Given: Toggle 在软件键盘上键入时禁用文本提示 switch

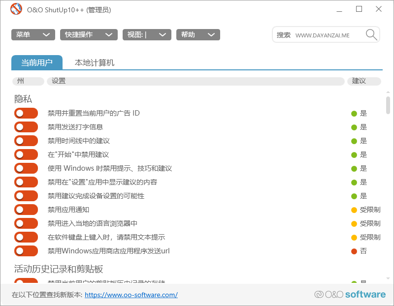Looking at the screenshot, I should tap(26, 237).
